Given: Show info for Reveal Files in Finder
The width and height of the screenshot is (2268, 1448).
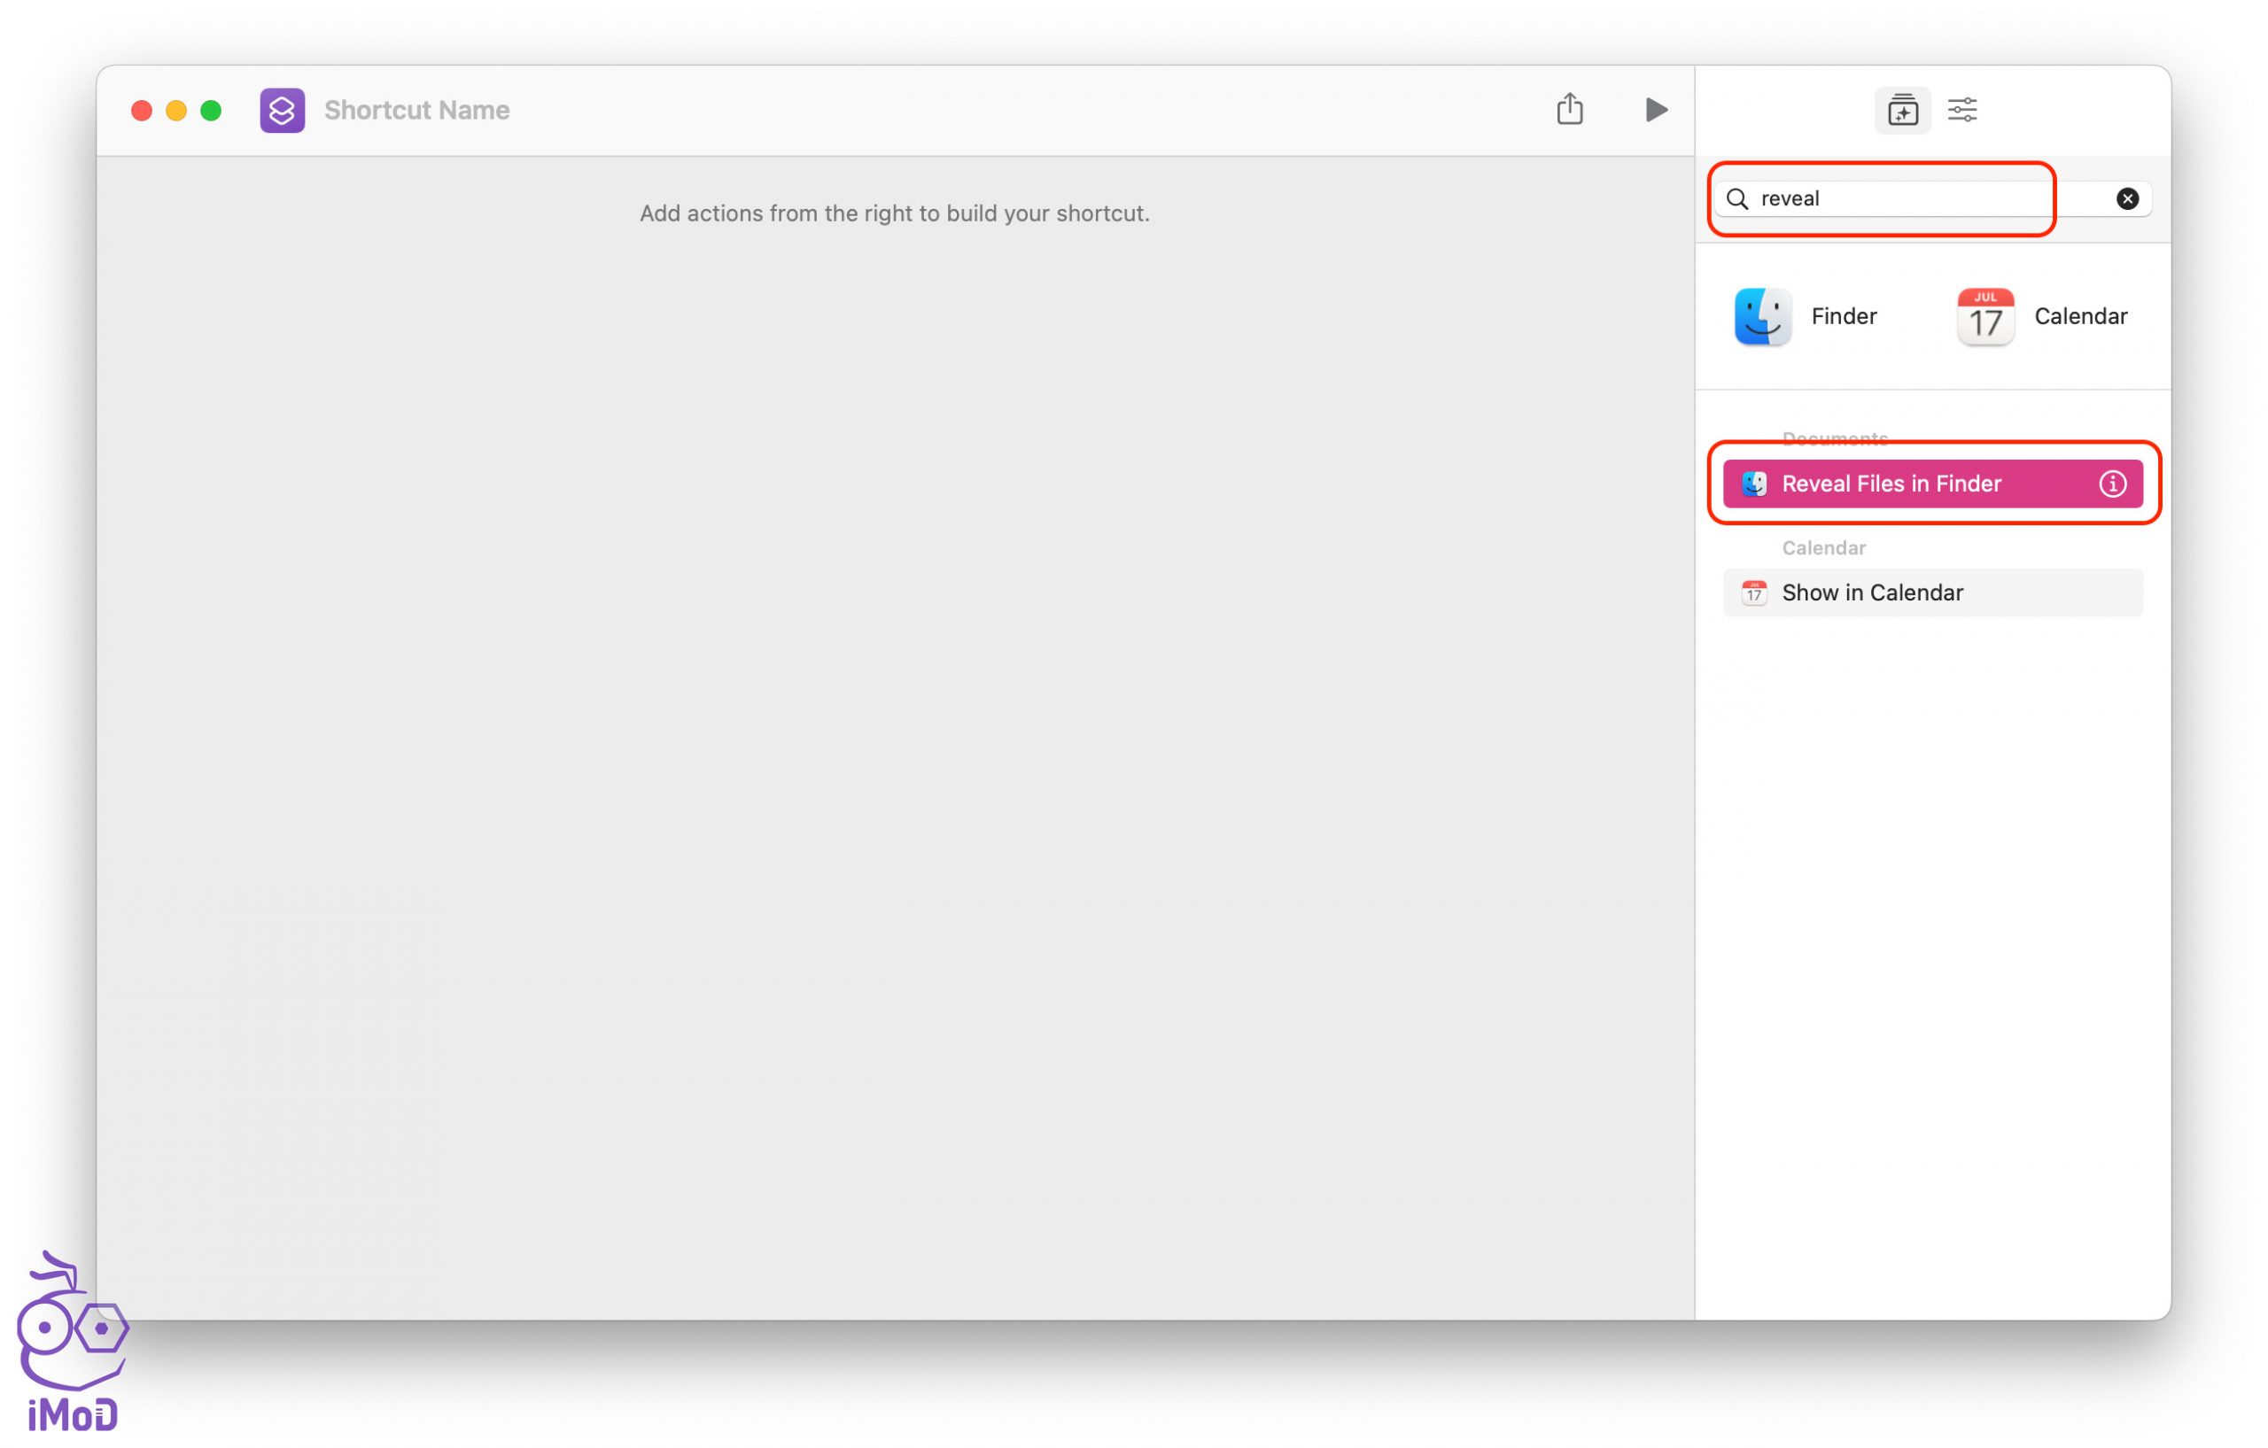Looking at the screenshot, I should pos(2112,484).
